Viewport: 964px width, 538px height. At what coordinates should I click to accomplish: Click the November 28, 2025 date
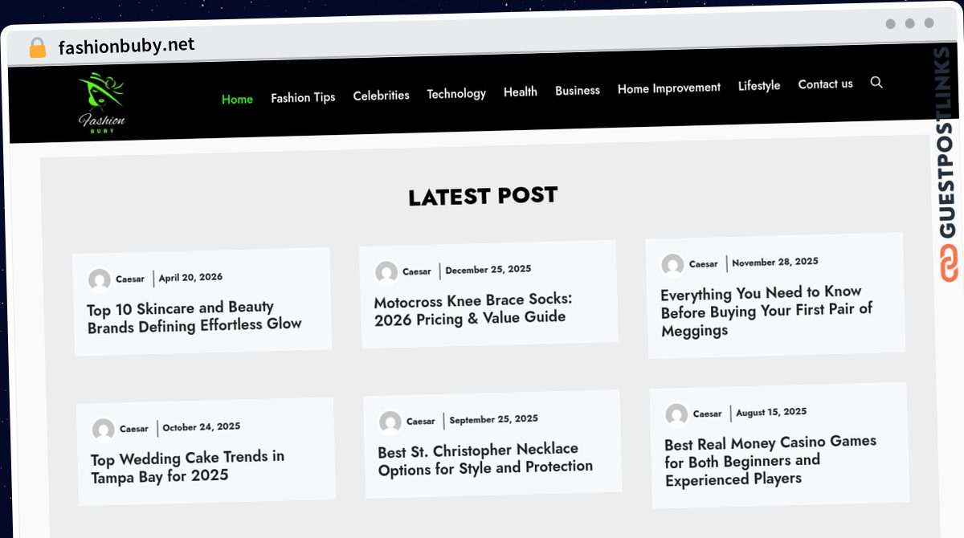(x=775, y=262)
